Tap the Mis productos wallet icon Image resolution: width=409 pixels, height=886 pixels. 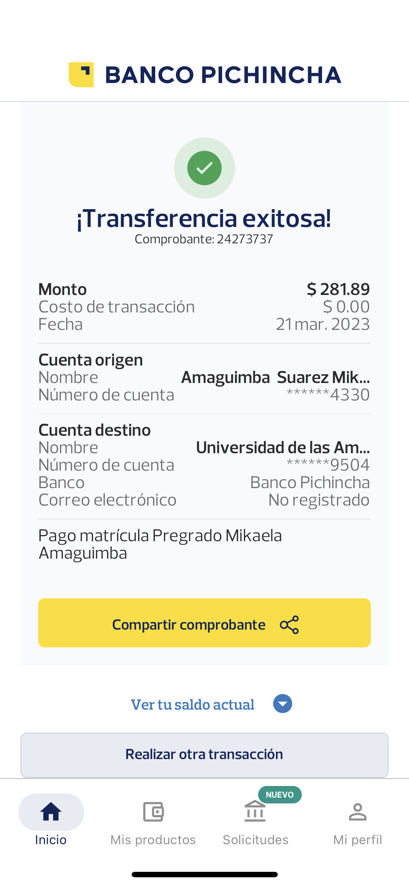(x=153, y=812)
